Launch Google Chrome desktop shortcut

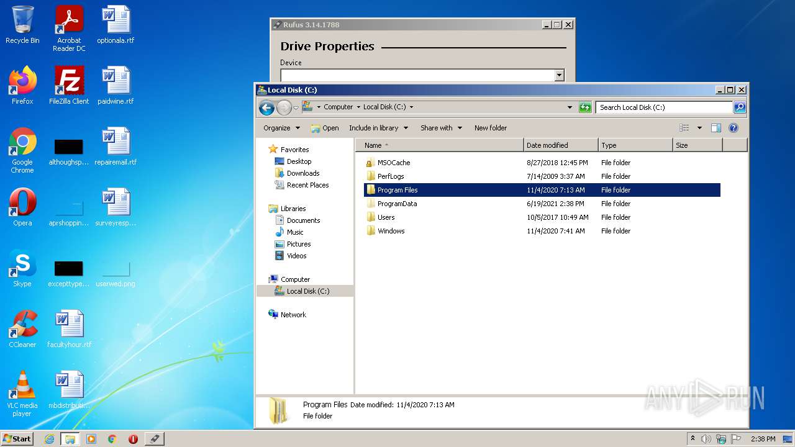click(x=22, y=150)
